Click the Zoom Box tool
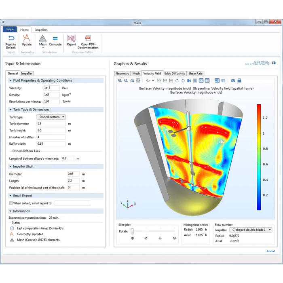 coord(132,81)
